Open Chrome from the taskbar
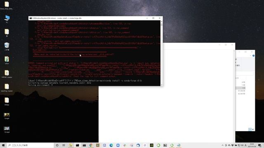Image resolution: width=264 pixels, height=148 pixels. 91,145
